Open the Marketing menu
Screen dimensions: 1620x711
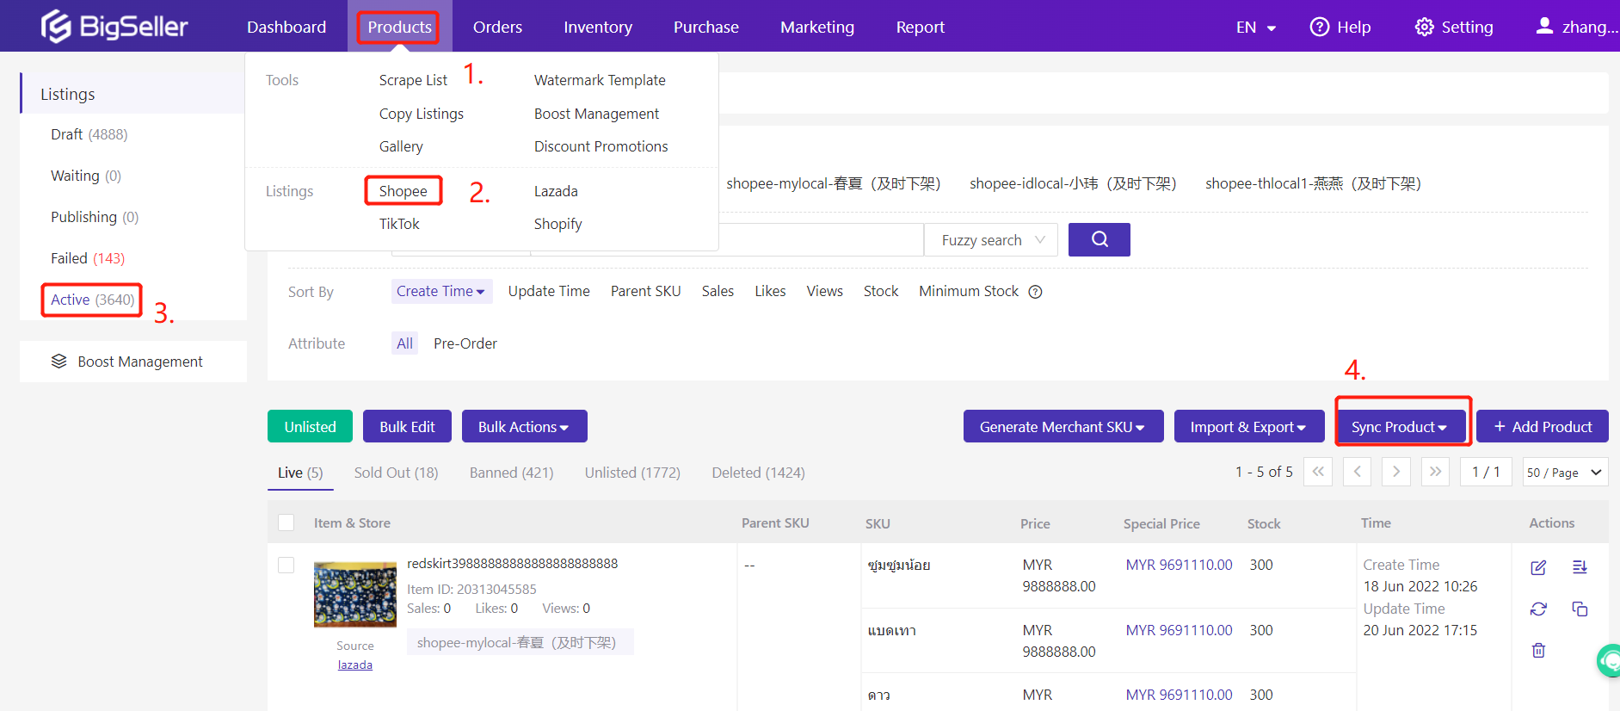[817, 27]
